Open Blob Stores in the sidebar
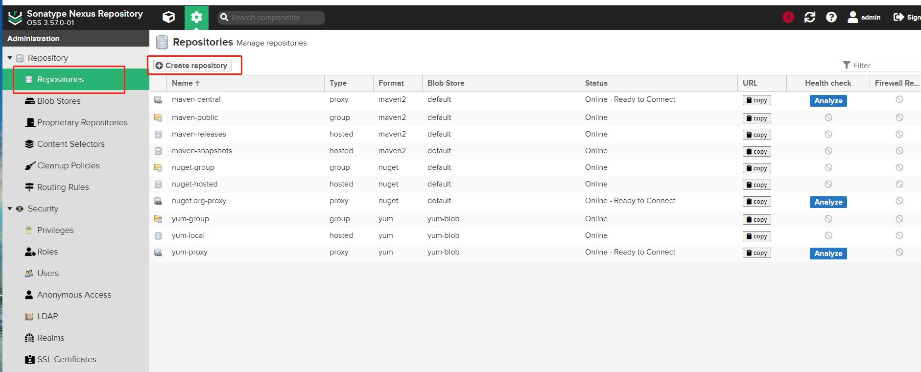 [76, 101]
